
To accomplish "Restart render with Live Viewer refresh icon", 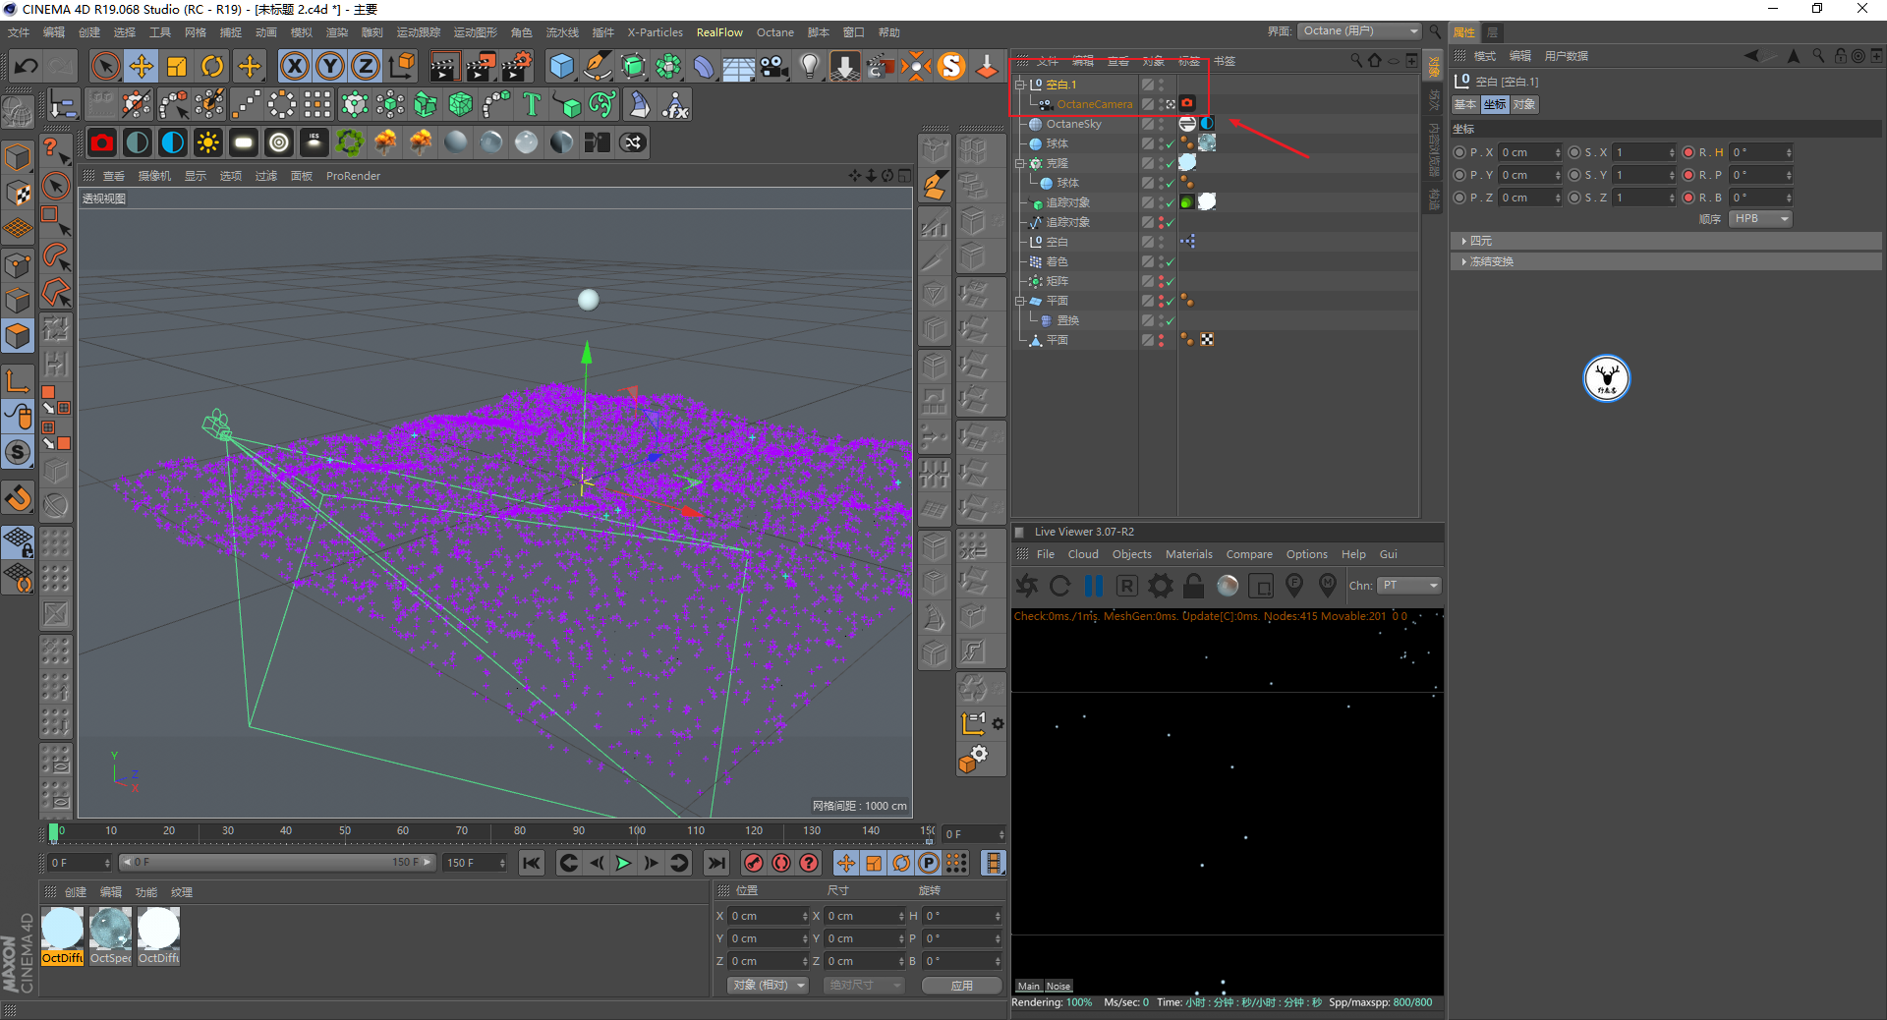I will click(x=1060, y=586).
